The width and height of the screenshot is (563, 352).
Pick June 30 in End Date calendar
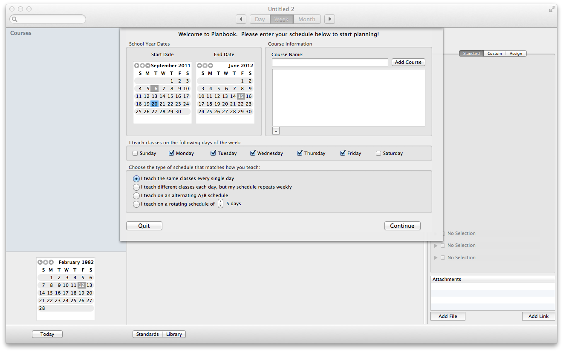249,112
